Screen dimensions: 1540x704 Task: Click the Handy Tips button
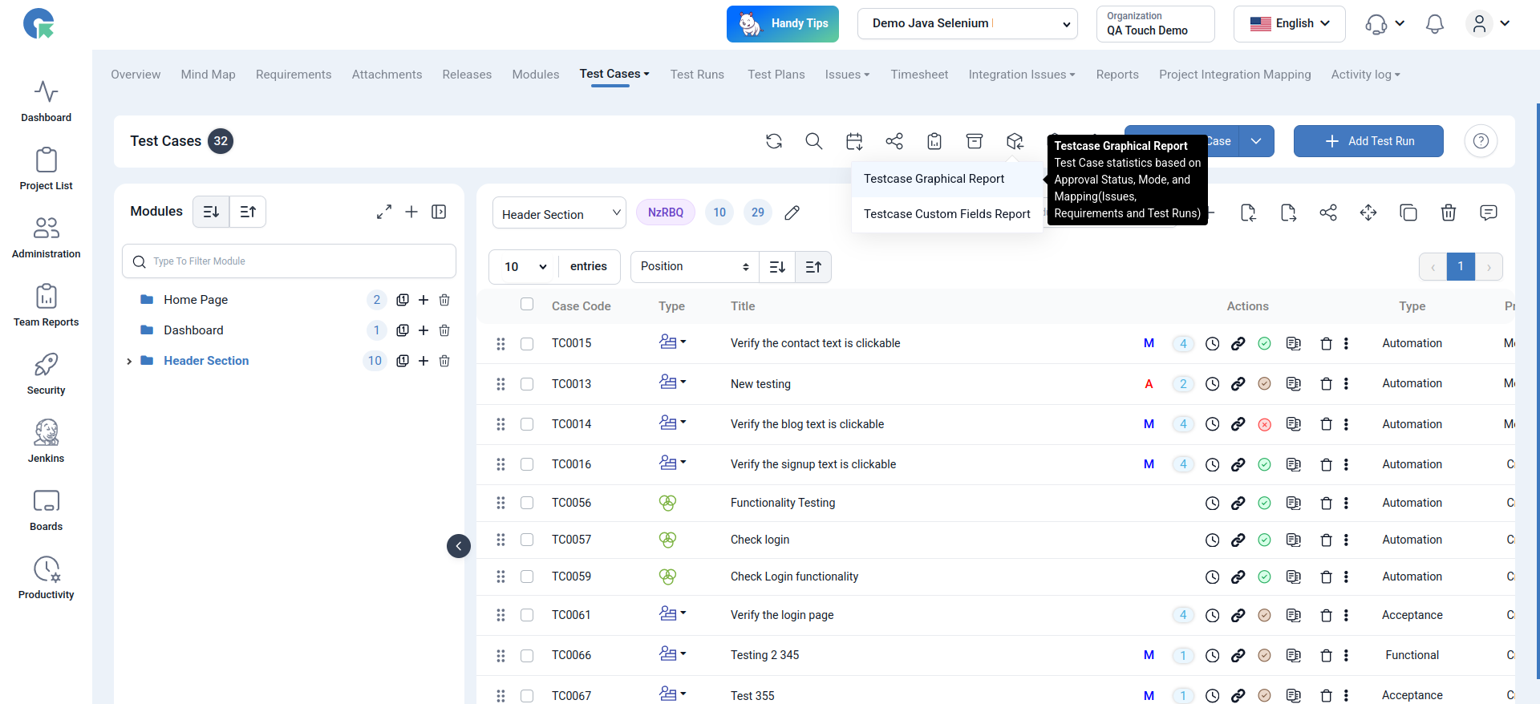pos(783,24)
